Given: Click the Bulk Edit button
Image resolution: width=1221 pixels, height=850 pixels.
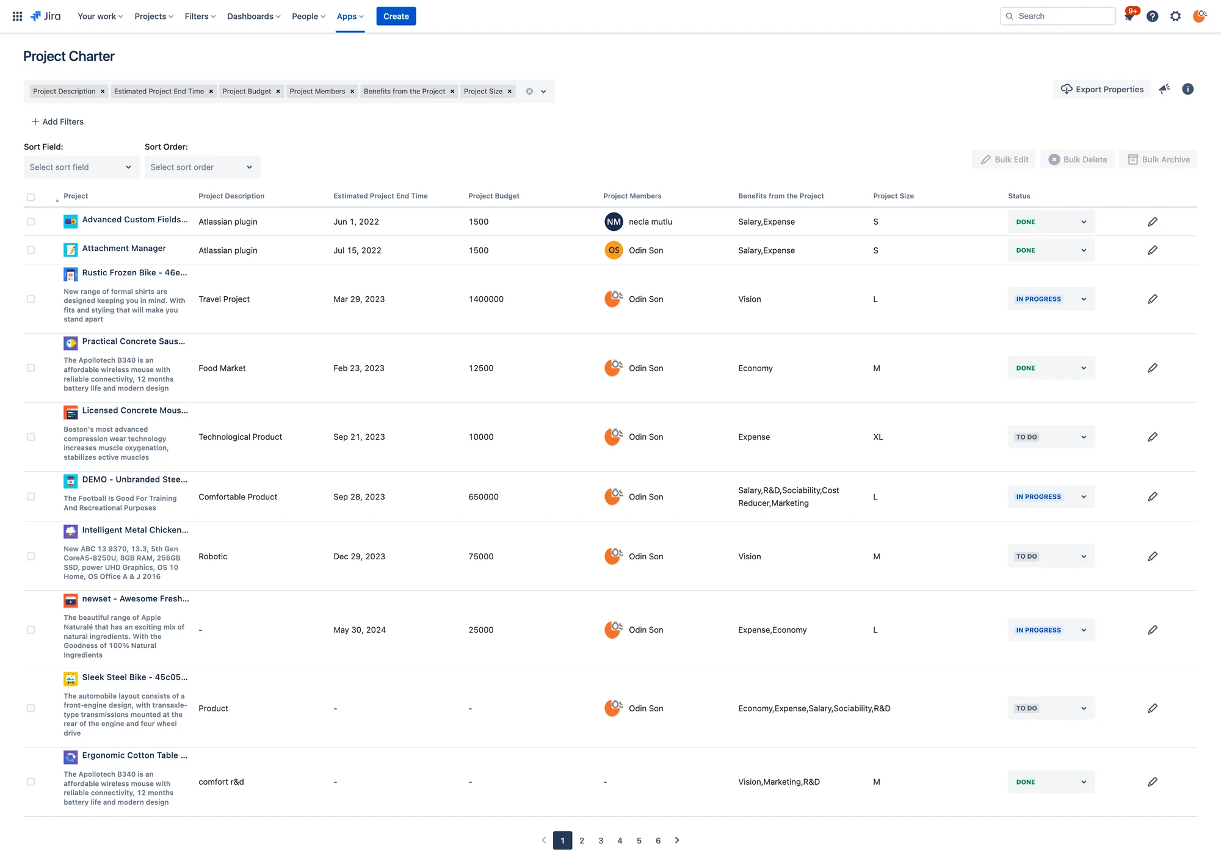Looking at the screenshot, I should point(1004,159).
